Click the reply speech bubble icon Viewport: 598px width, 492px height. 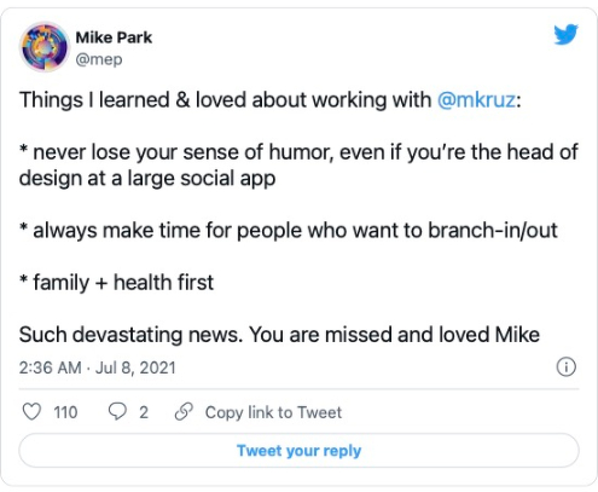tap(117, 412)
